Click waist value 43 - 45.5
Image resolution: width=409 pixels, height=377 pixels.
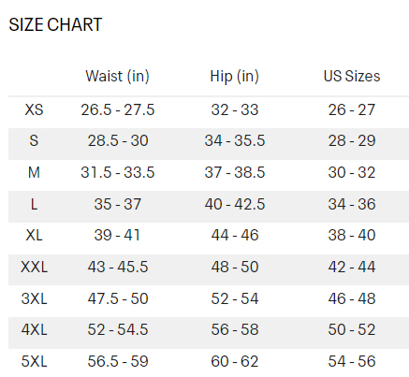tap(118, 267)
